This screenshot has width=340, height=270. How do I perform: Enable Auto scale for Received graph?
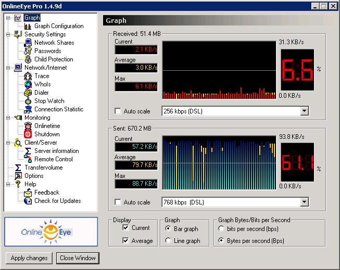[118, 111]
